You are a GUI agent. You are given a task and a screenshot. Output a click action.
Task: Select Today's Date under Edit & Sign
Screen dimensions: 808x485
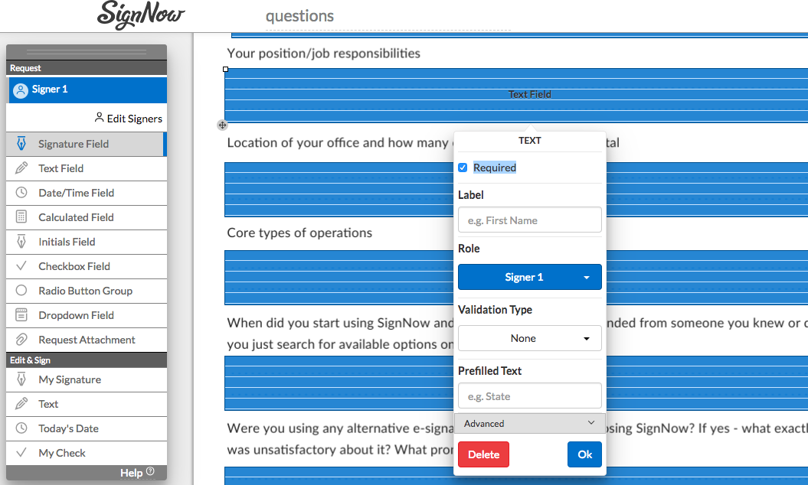(x=68, y=428)
